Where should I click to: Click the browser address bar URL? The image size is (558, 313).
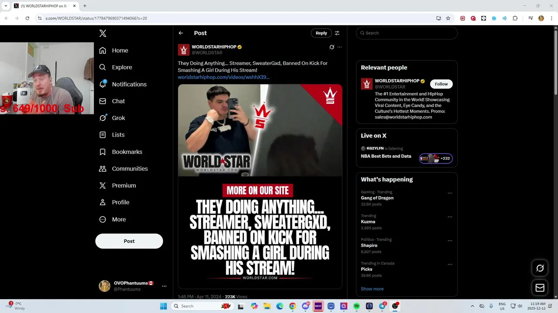(96, 18)
